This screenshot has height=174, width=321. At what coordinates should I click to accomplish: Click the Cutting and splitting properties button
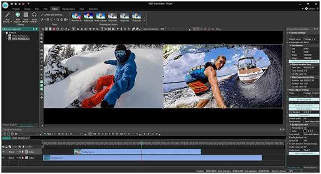tap(304, 109)
